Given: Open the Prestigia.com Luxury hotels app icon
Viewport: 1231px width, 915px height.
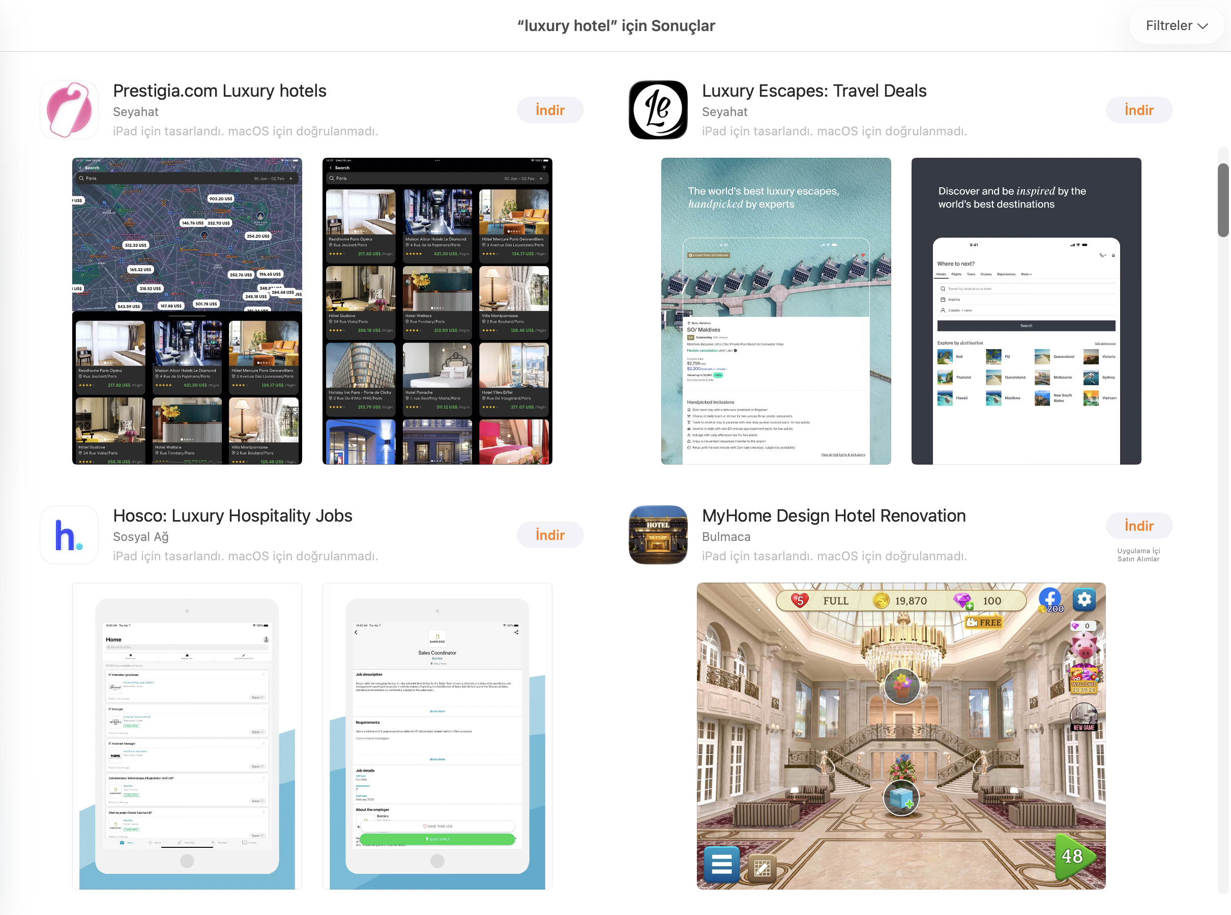Looking at the screenshot, I should [69, 109].
